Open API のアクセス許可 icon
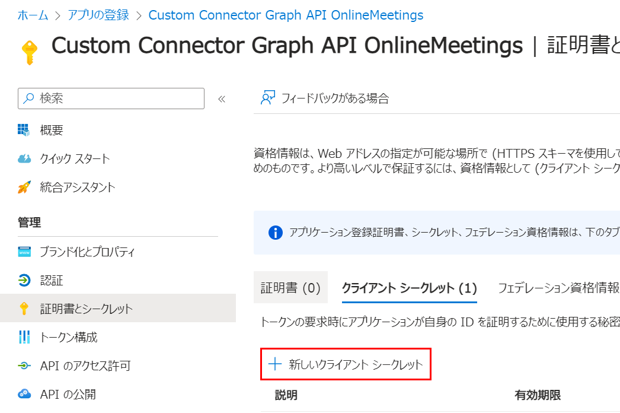This screenshot has height=413, width=620. point(24,366)
